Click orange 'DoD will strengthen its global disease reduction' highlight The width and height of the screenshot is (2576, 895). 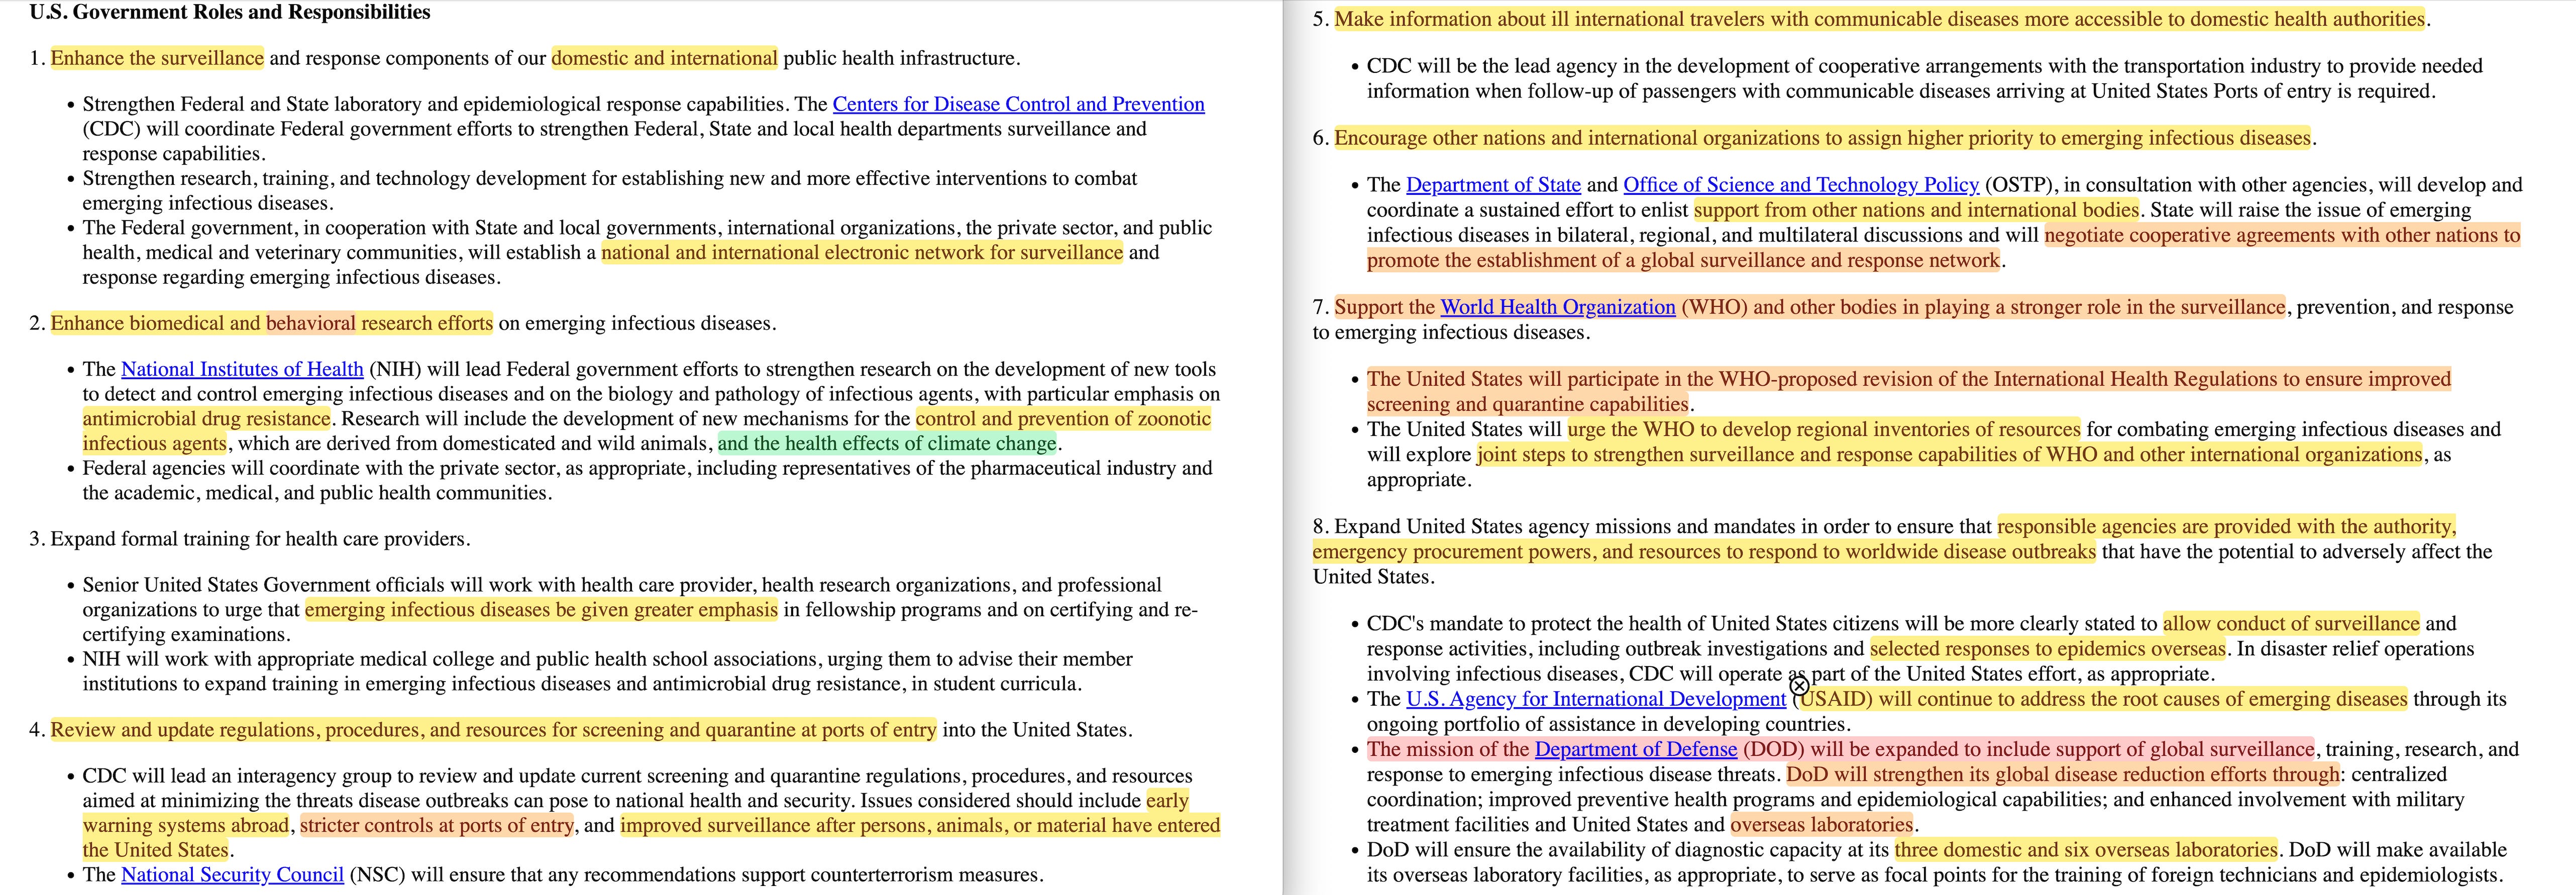2063,775
